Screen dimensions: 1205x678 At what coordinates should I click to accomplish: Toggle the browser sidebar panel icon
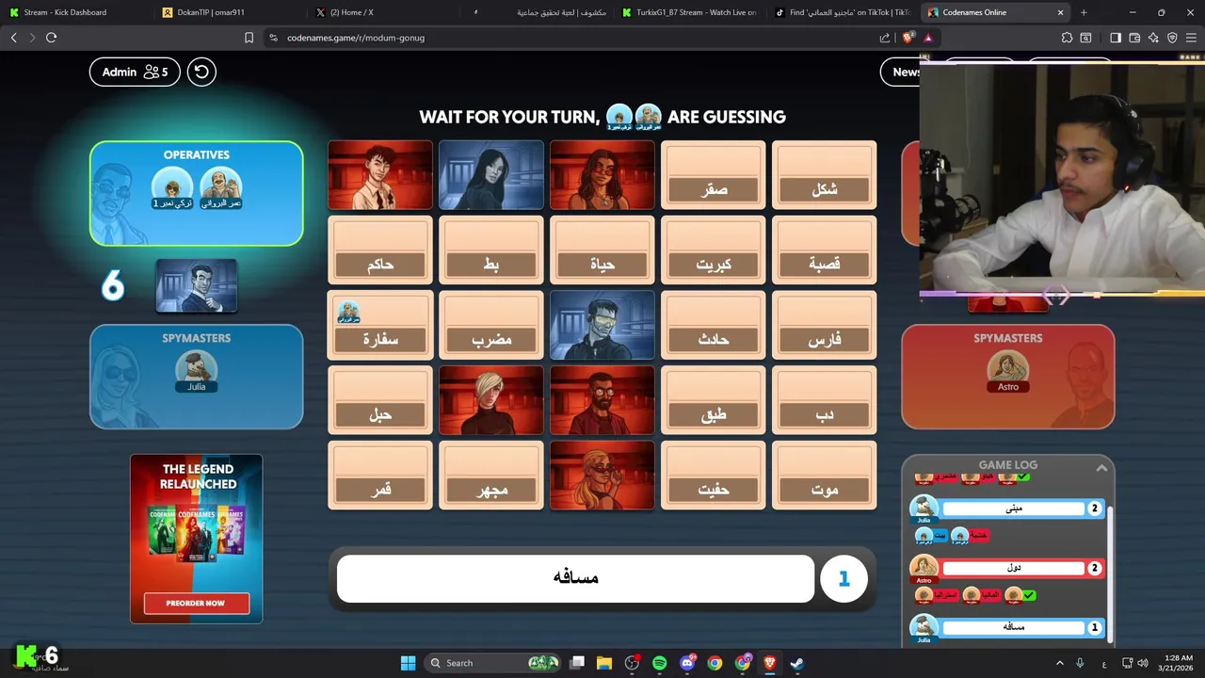1116,38
